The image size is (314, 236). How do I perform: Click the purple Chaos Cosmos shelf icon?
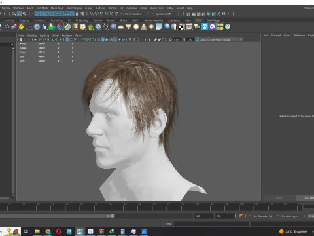[x=213, y=27]
